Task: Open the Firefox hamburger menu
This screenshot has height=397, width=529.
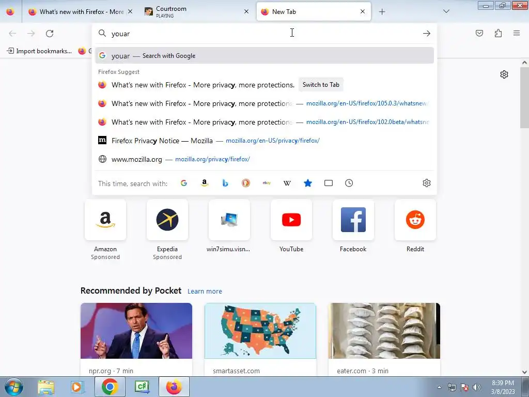Action: (x=517, y=33)
